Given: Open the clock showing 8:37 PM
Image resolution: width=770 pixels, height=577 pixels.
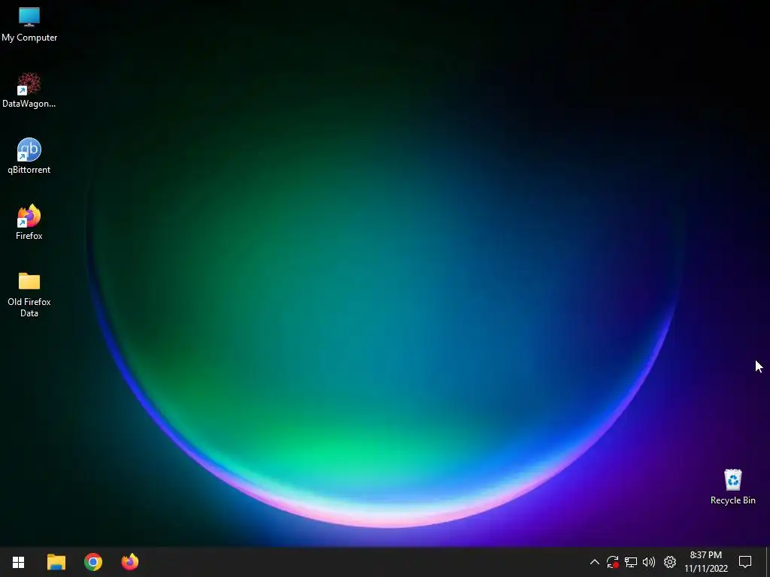Looking at the screenshot, I should click(x=705, y=562).
